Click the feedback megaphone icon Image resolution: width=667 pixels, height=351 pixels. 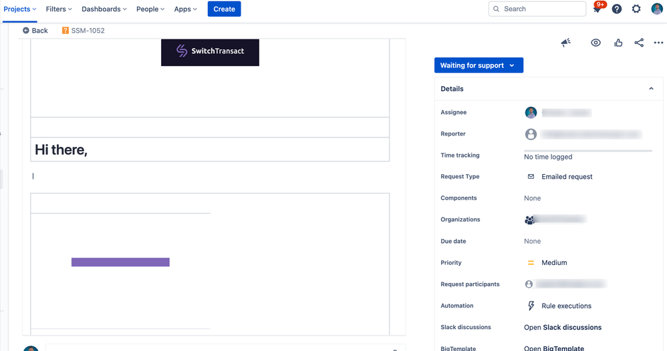(x=565, y=43)
